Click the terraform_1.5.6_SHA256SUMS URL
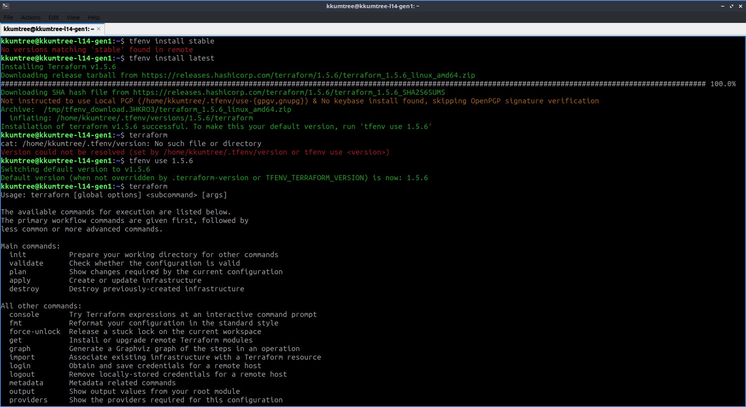 289,92
